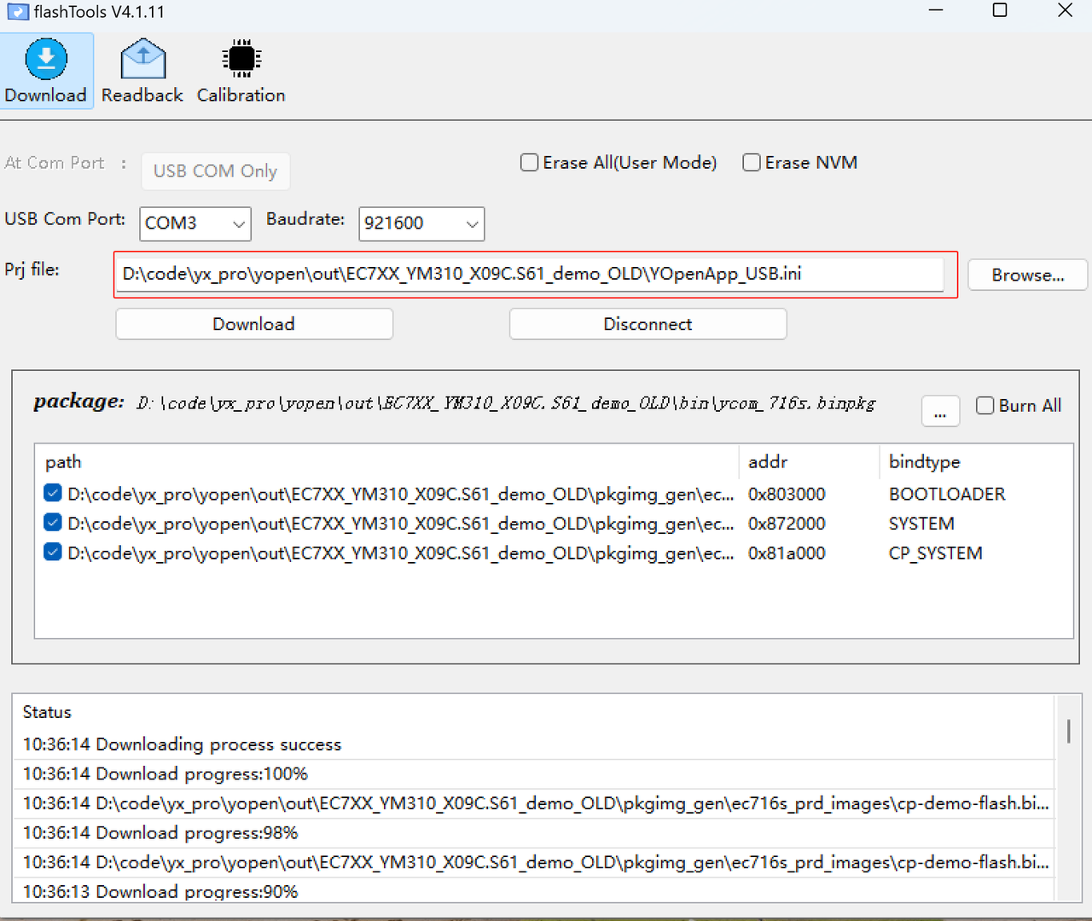Click the flashTools app icon in title bar
Viewport: 1092px width, 921px height.
coord(17,12)
